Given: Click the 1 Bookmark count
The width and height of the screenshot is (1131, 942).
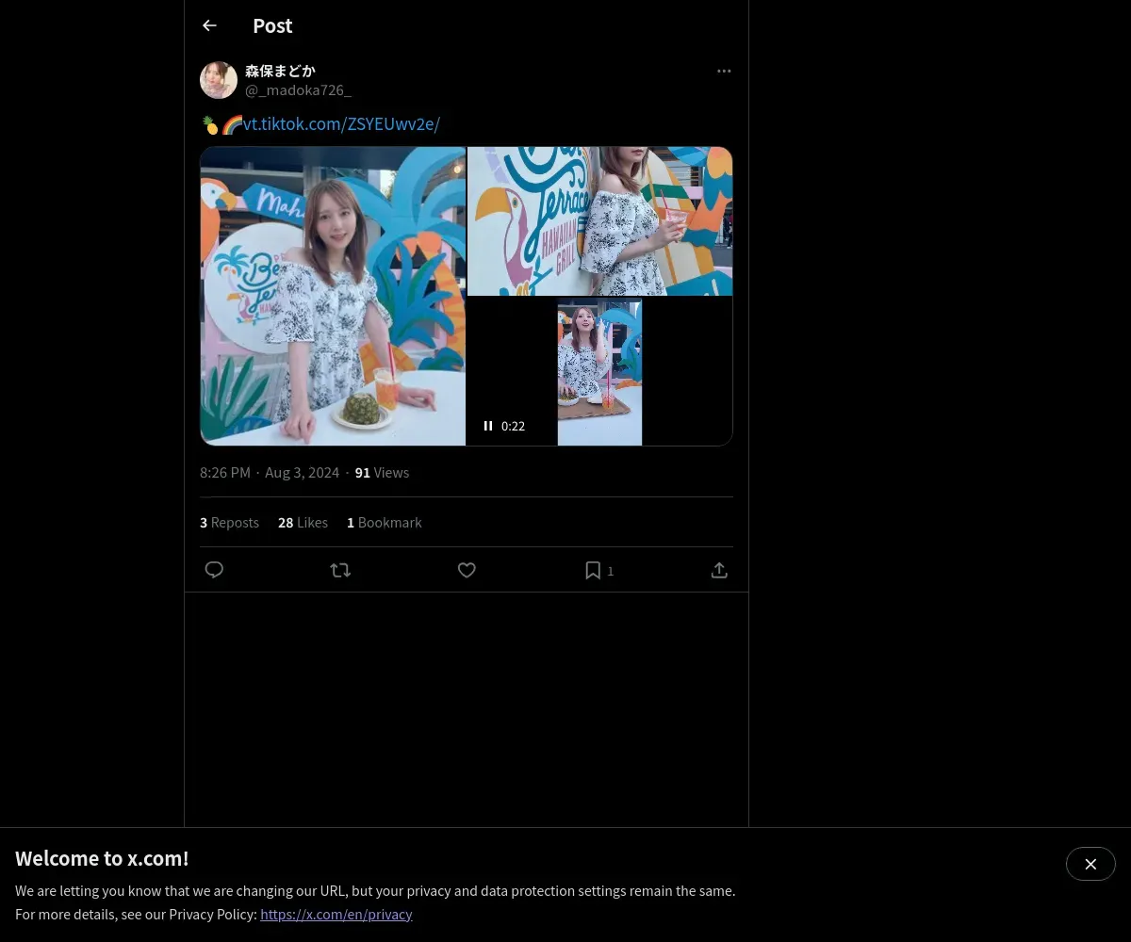Looking at the screenshot, I should click(x=385, y=522).
